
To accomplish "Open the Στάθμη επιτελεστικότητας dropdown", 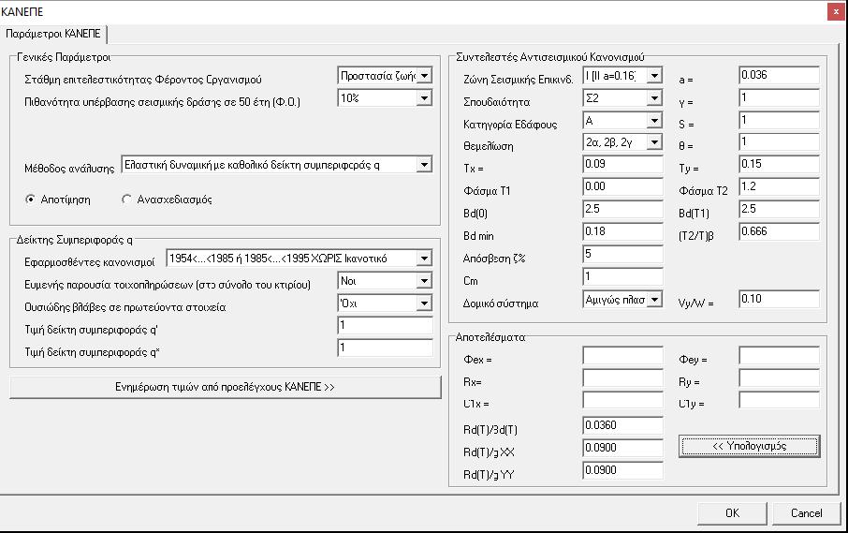I will [385, 76].
